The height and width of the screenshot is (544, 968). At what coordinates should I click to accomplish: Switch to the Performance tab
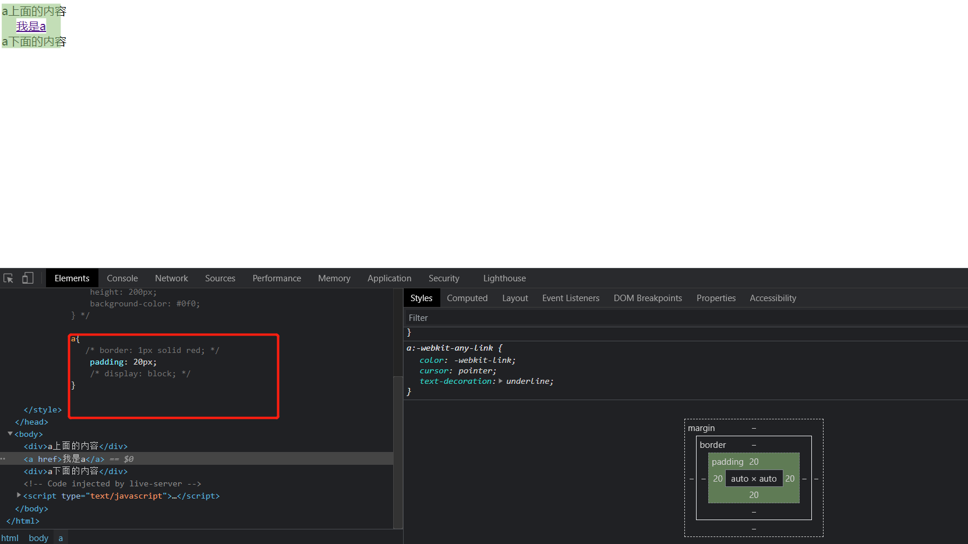pyautogui.click(x=277, y=278)
